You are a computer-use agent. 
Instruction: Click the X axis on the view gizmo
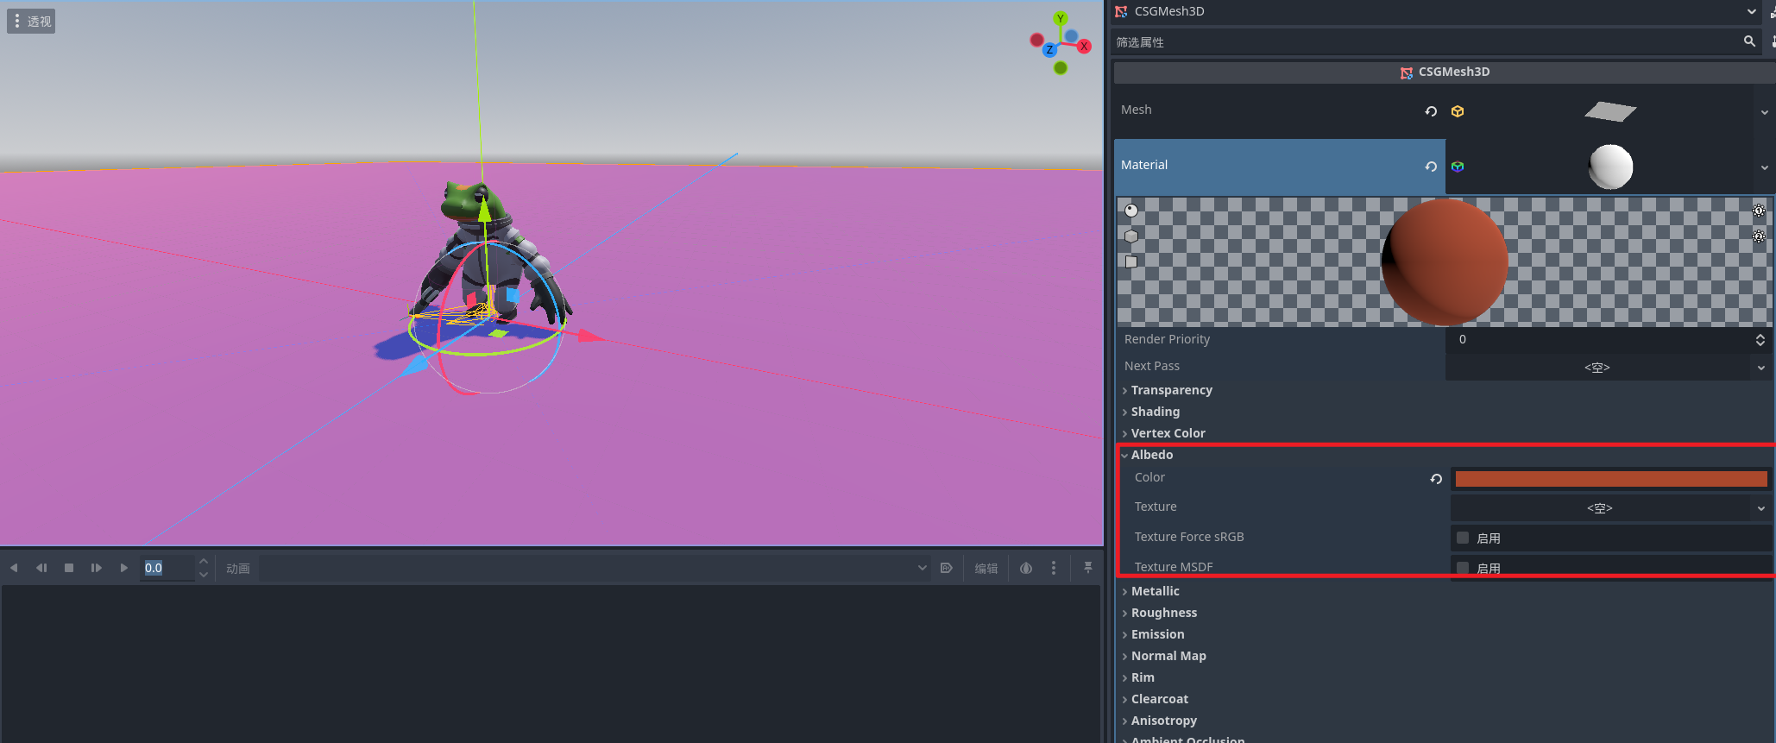(1084, 47)
